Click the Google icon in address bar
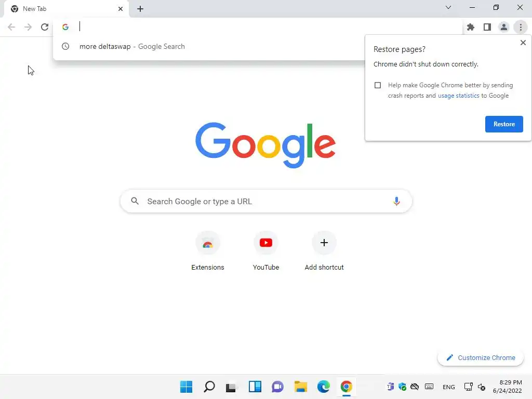The width and height of the screenshot is (532, 399). (65, 27)
